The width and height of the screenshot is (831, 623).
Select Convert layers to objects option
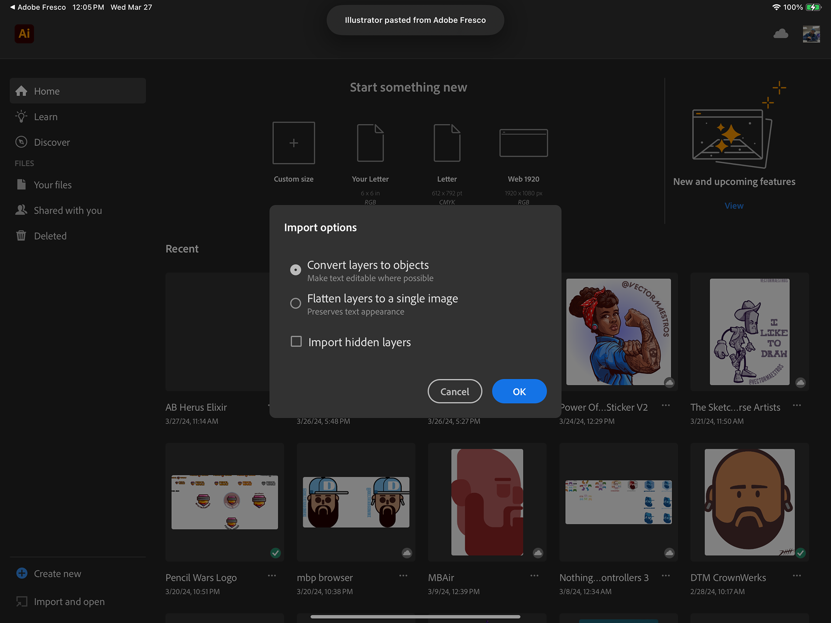pos(296,270)
